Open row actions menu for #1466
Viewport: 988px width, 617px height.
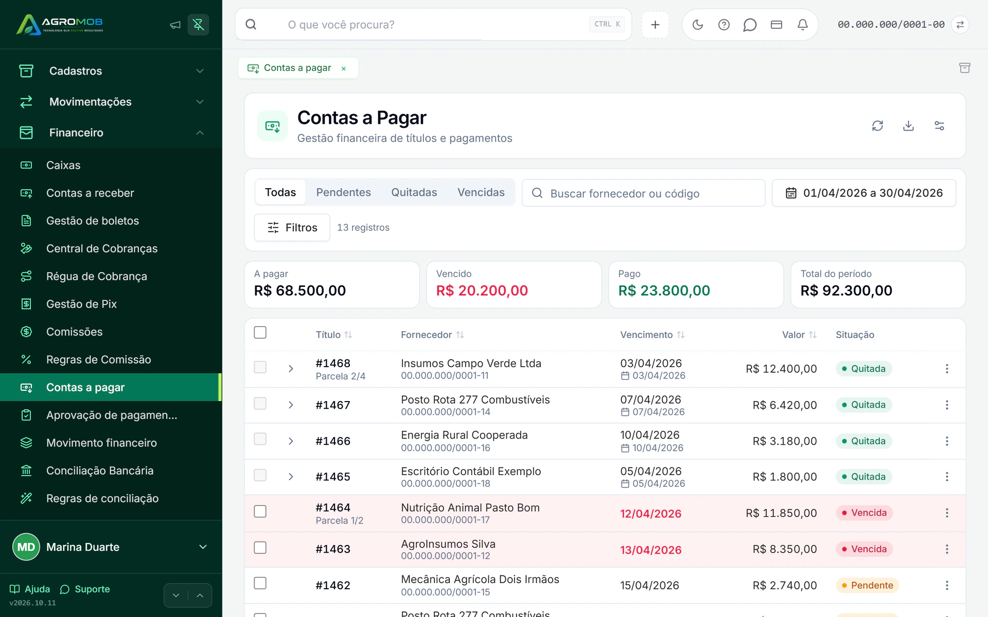947,441
